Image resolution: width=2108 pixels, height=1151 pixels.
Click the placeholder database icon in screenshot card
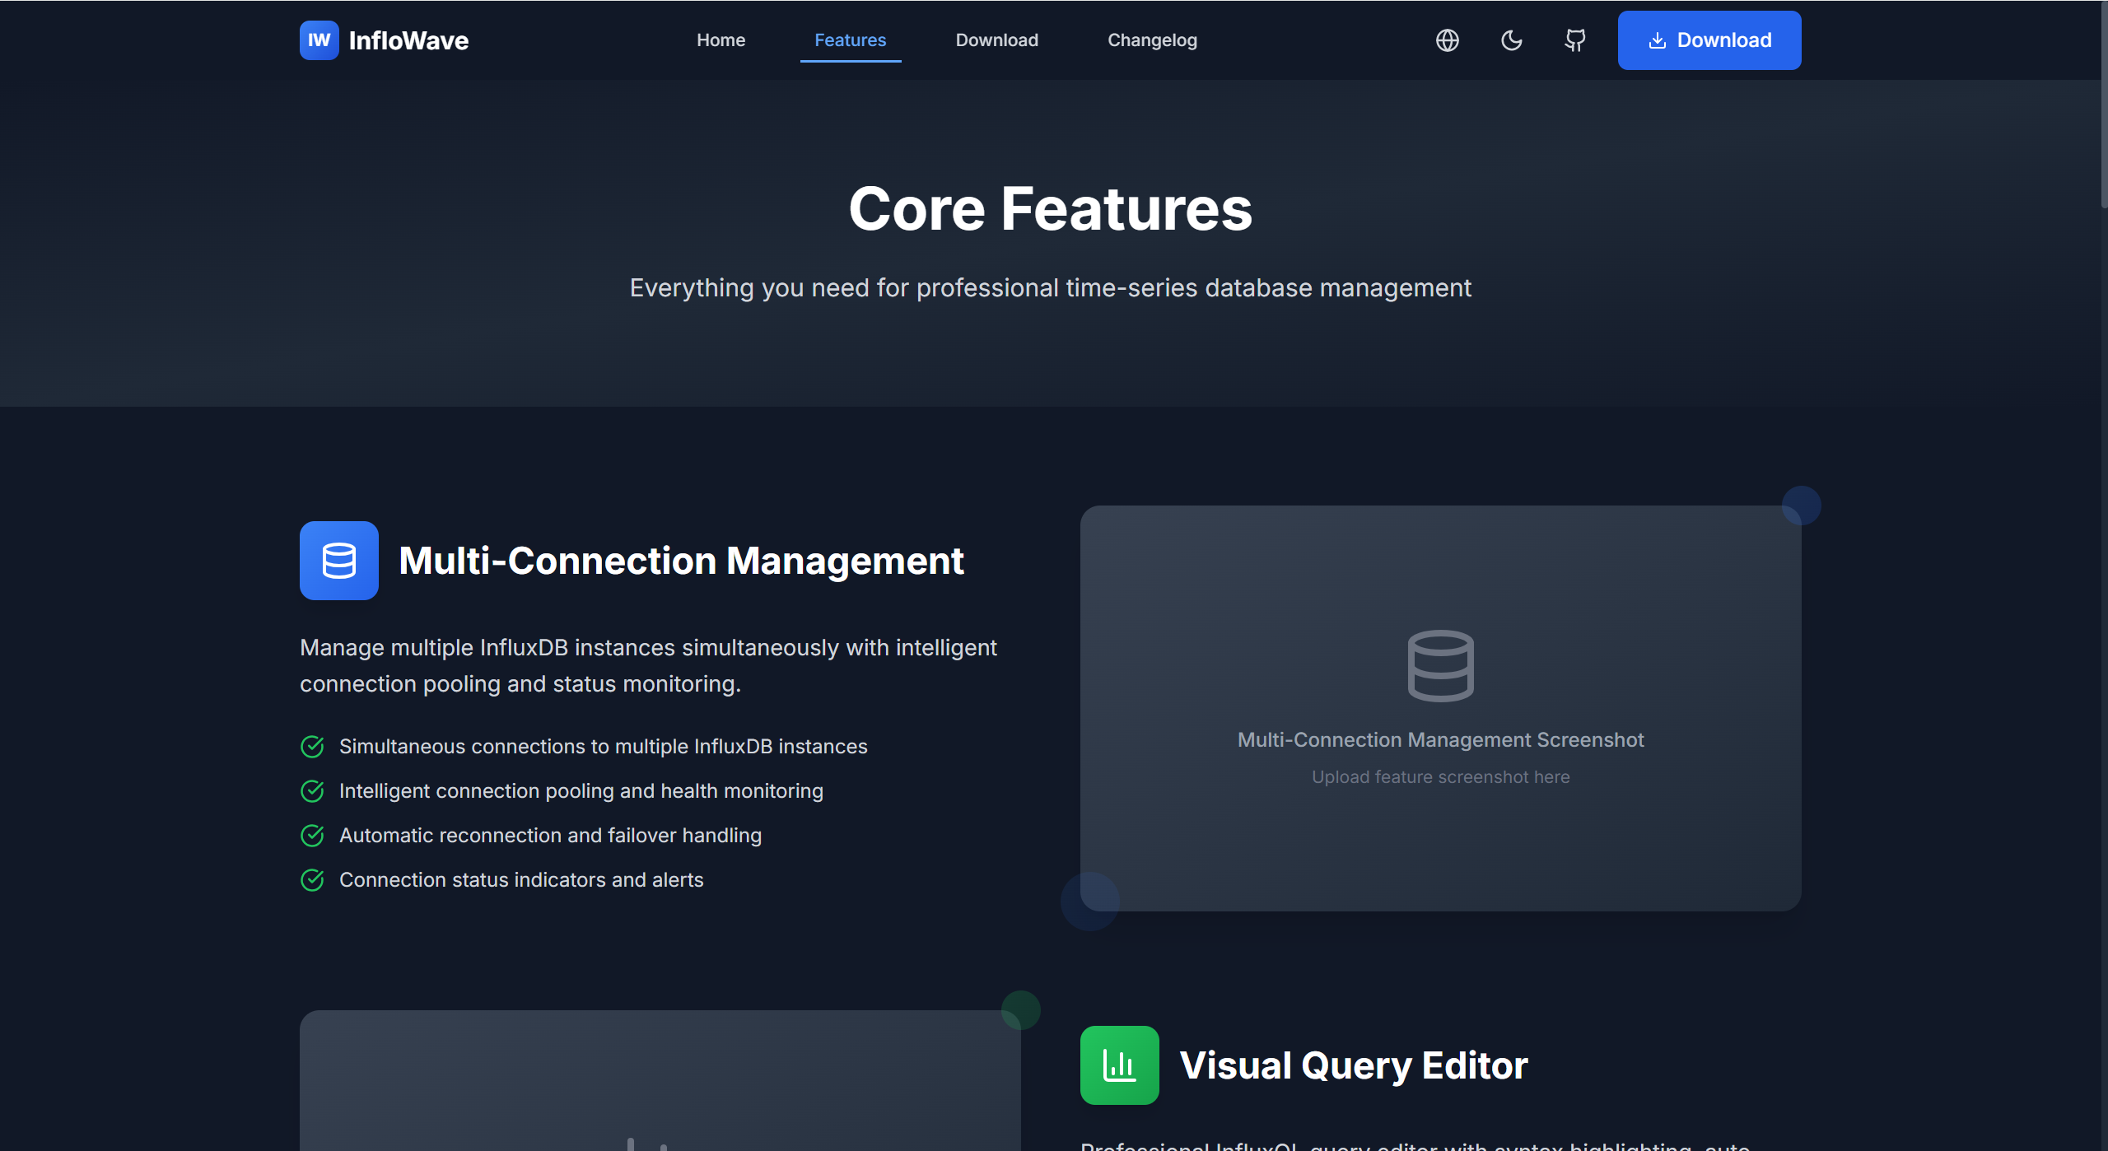coord(1440,665)
